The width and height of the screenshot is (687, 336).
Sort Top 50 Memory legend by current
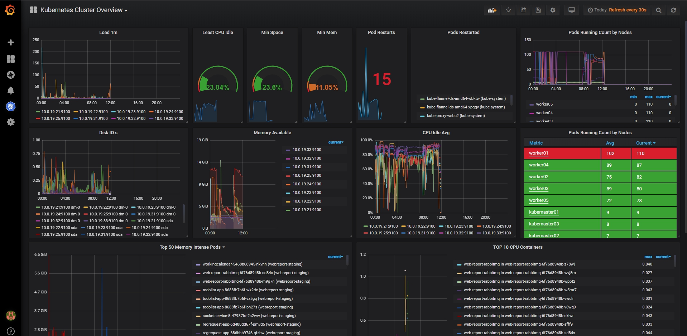pyautogui.click(x=335, y=257)
